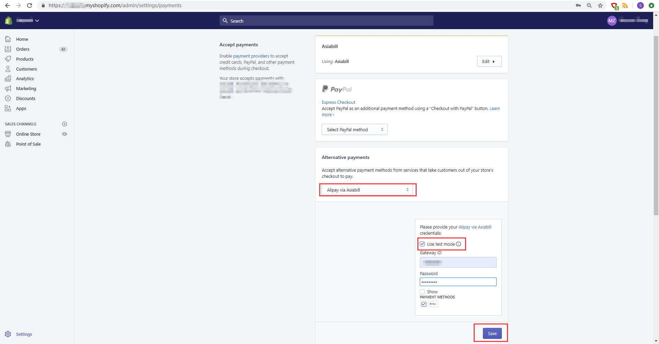659x344 pixels.
Task: Click the Shopify bag logo
Action: pyautogui.click(x=9, y=21)
